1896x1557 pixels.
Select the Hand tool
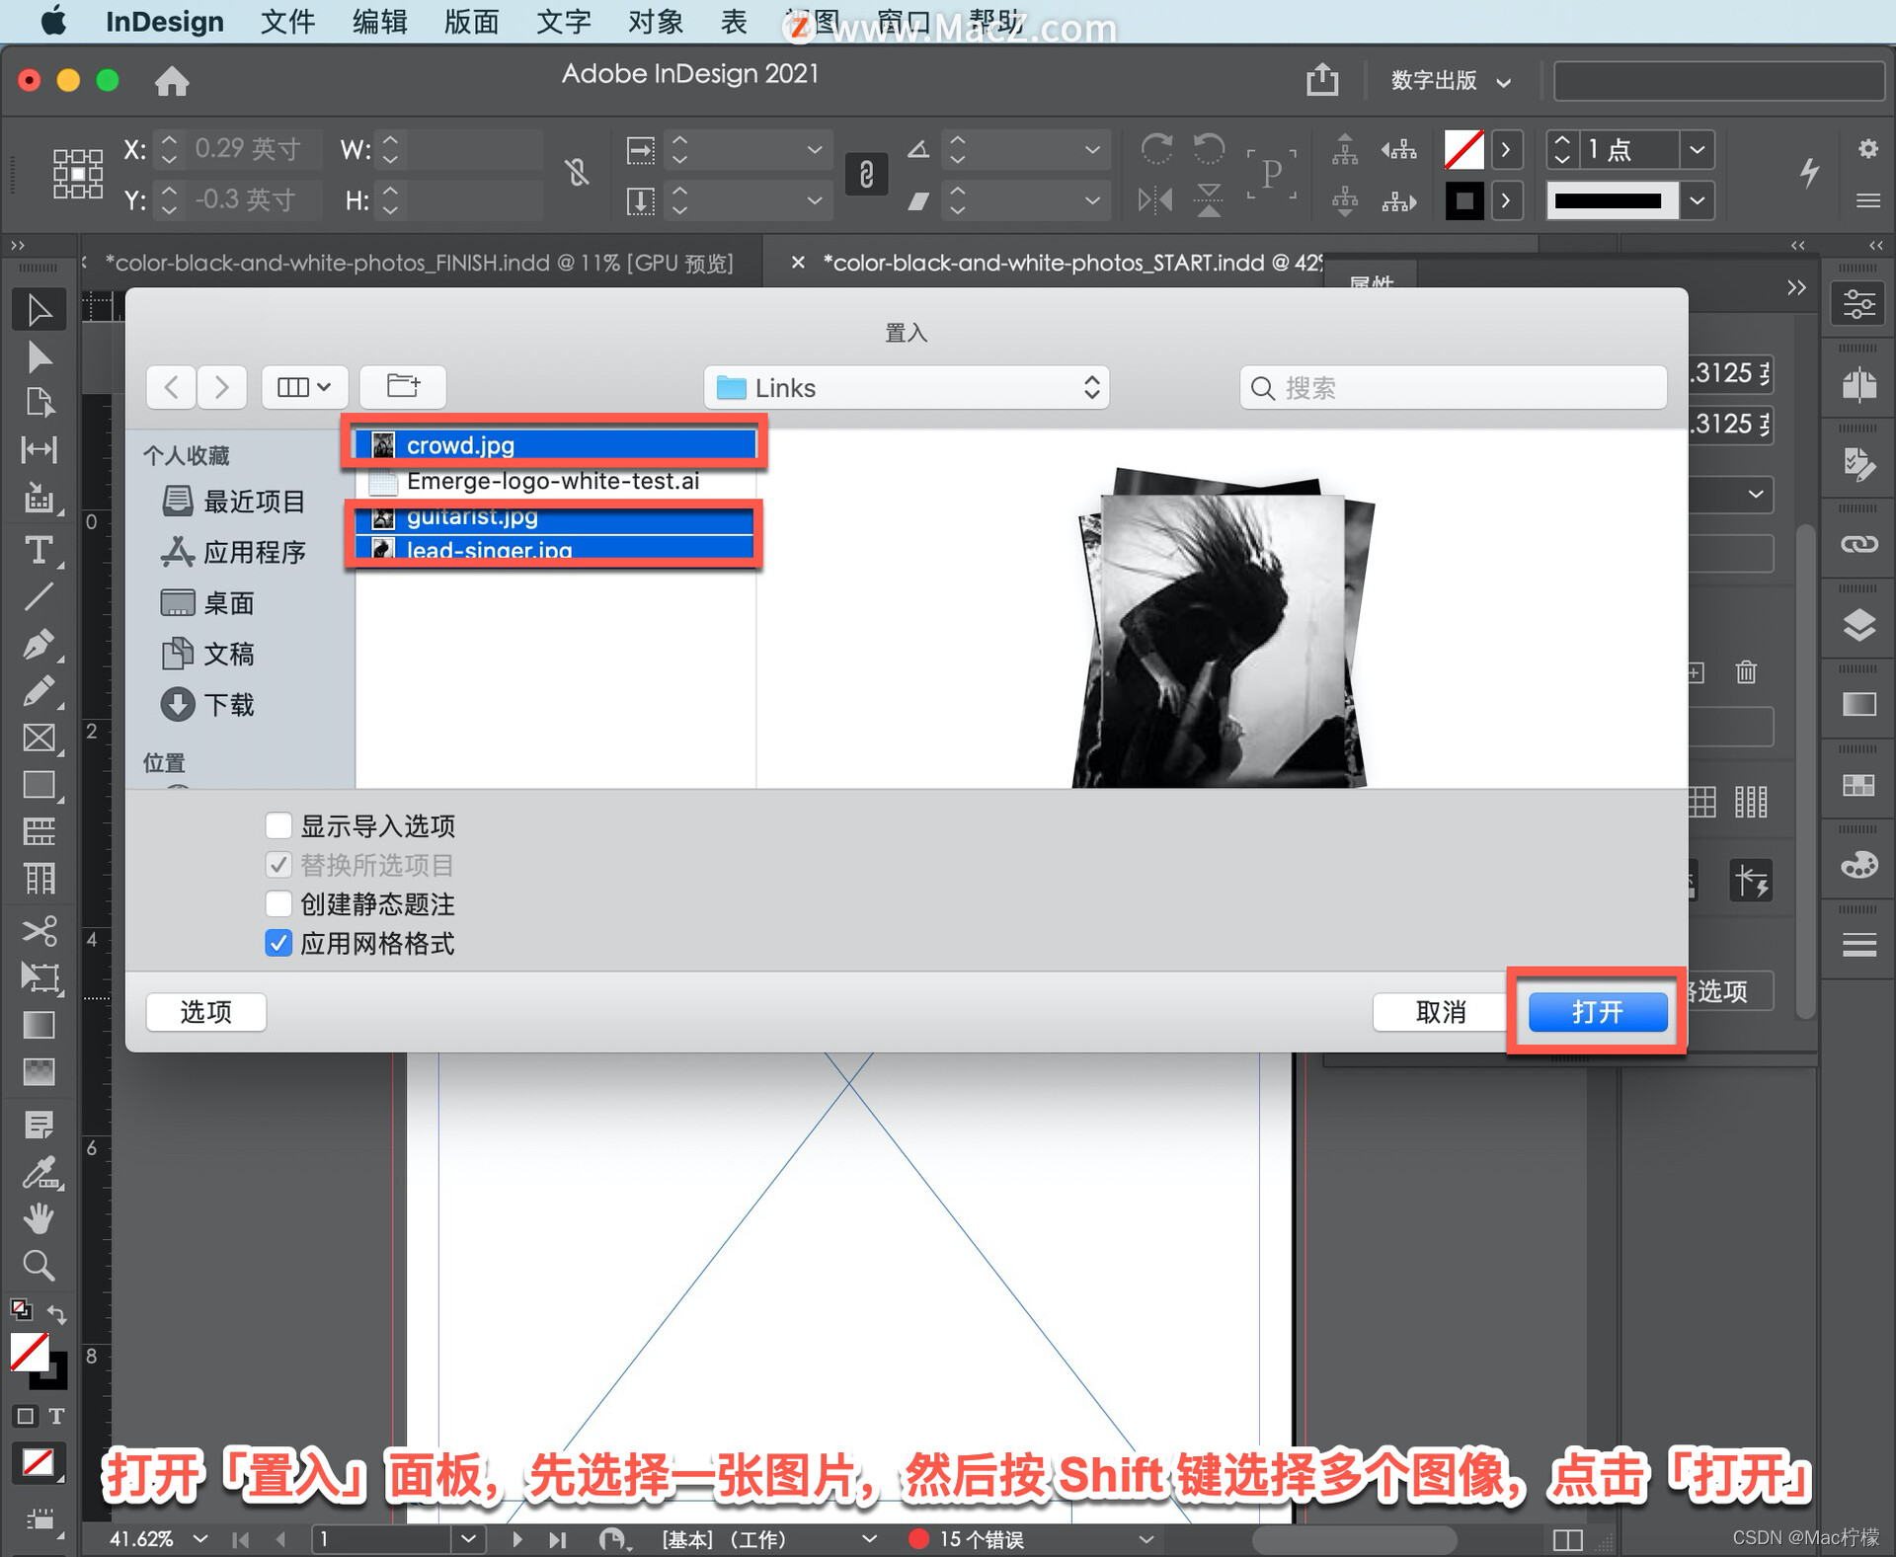[x=39, y=1219]
